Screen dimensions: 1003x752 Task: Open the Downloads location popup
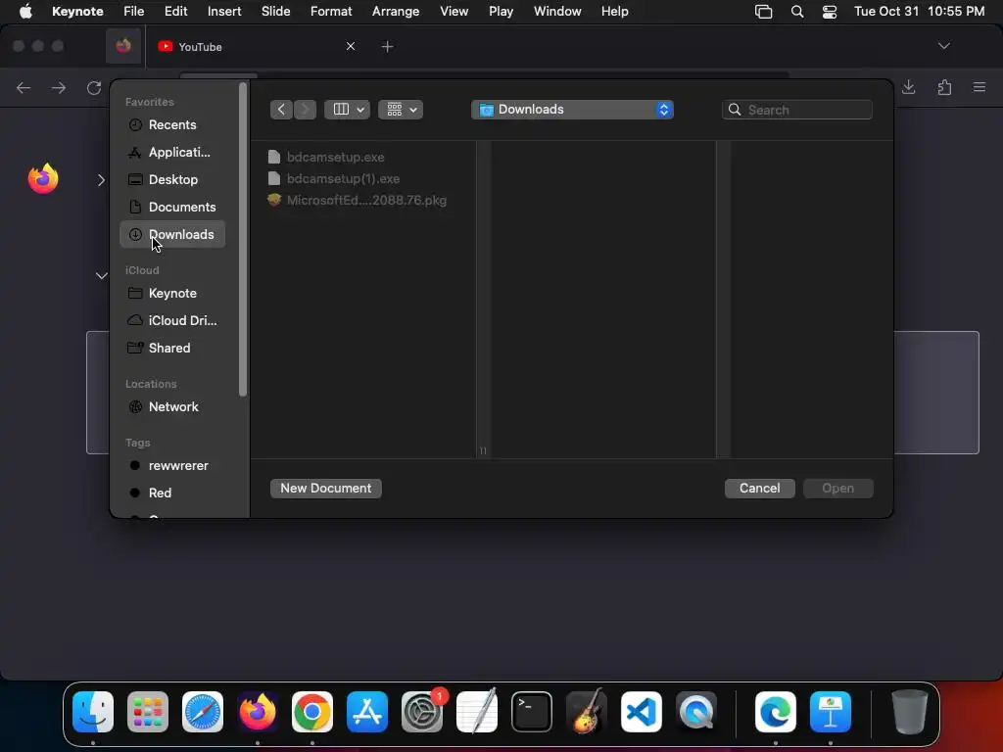[x=572, y=110]
